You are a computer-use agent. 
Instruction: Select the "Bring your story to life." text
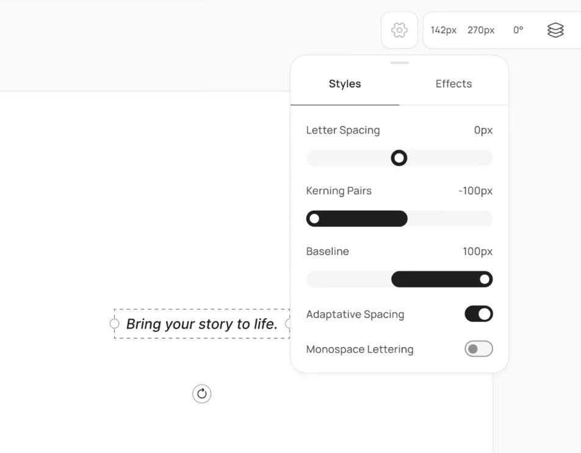[x=202, y=324]
